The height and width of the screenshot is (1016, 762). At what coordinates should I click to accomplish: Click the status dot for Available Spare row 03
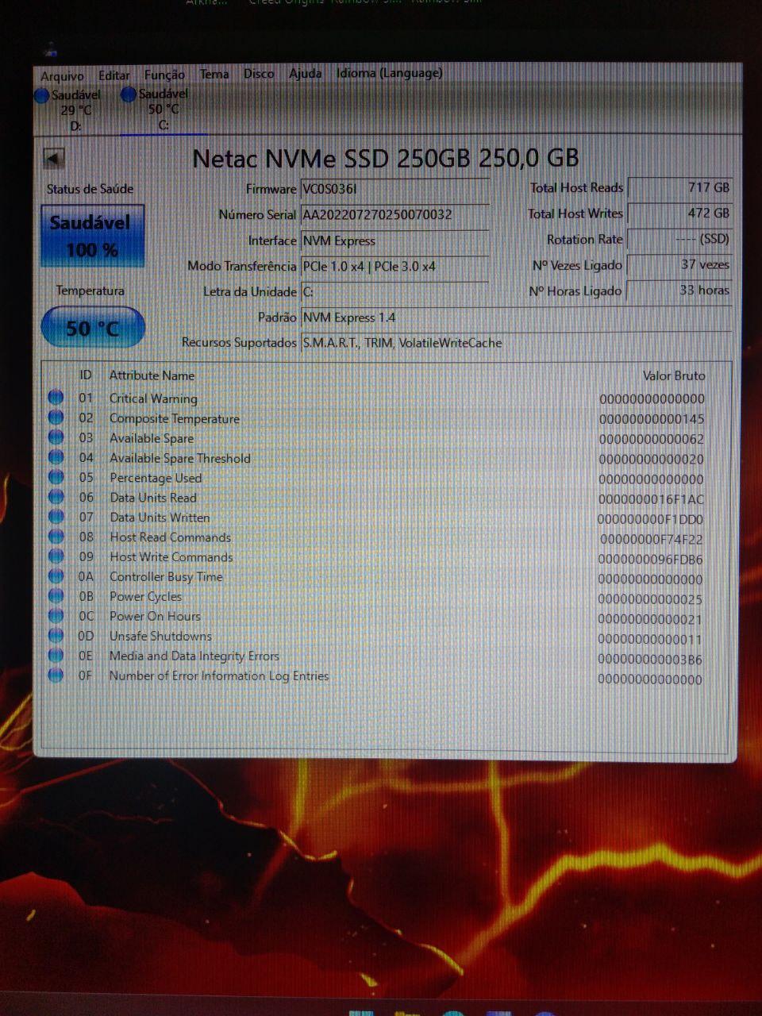tap(56, 437)
